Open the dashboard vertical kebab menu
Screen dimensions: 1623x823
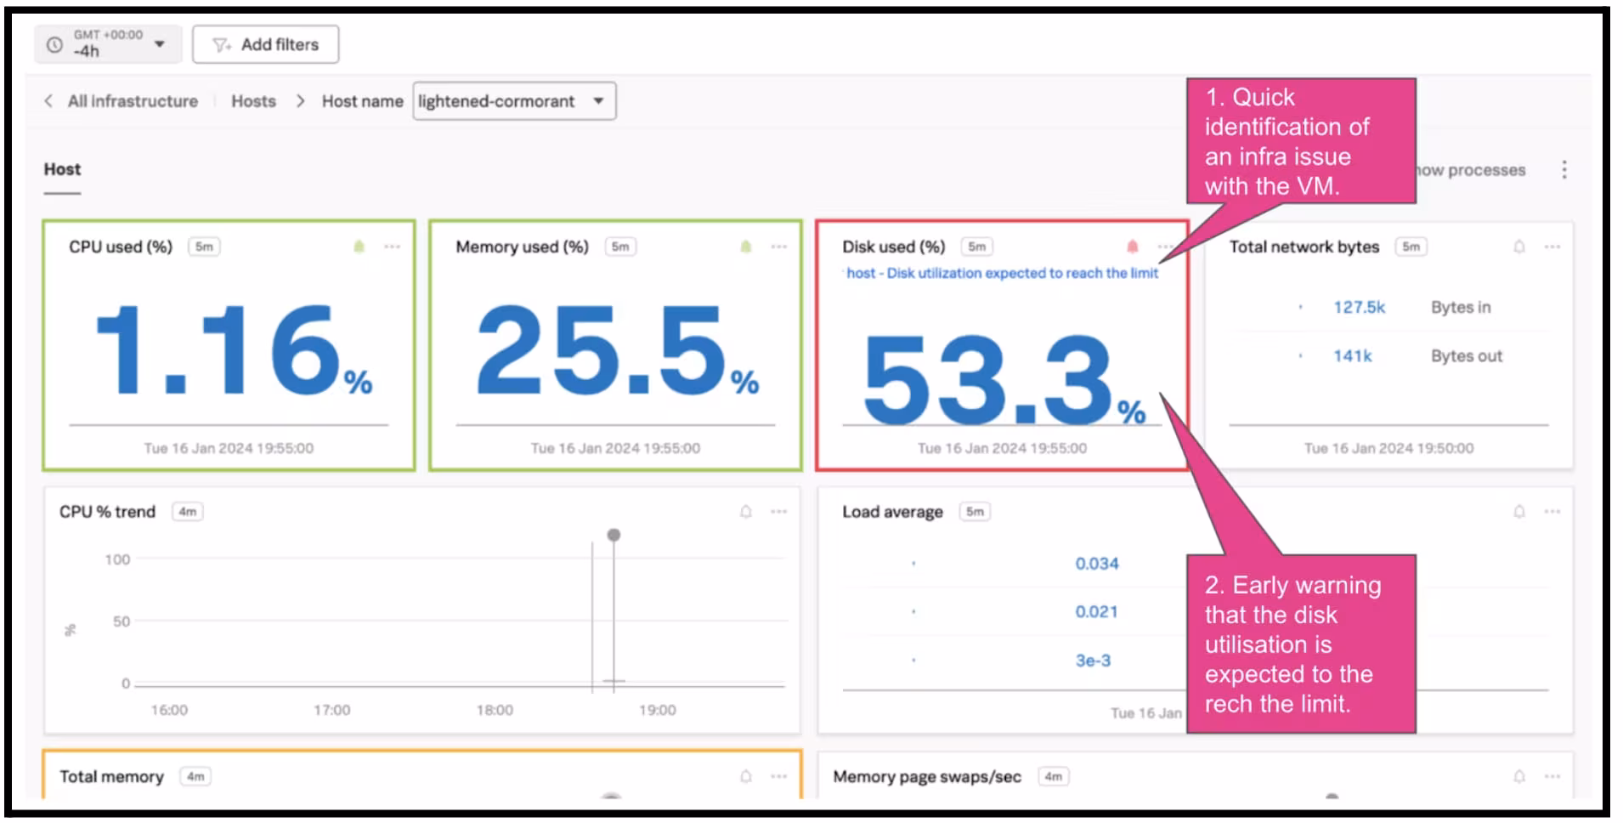1564,170
